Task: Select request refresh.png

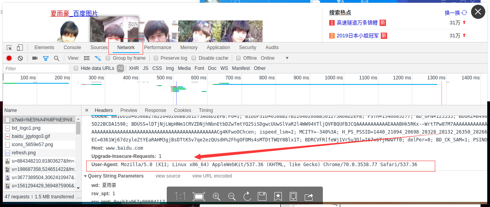Action: (40, 153)
